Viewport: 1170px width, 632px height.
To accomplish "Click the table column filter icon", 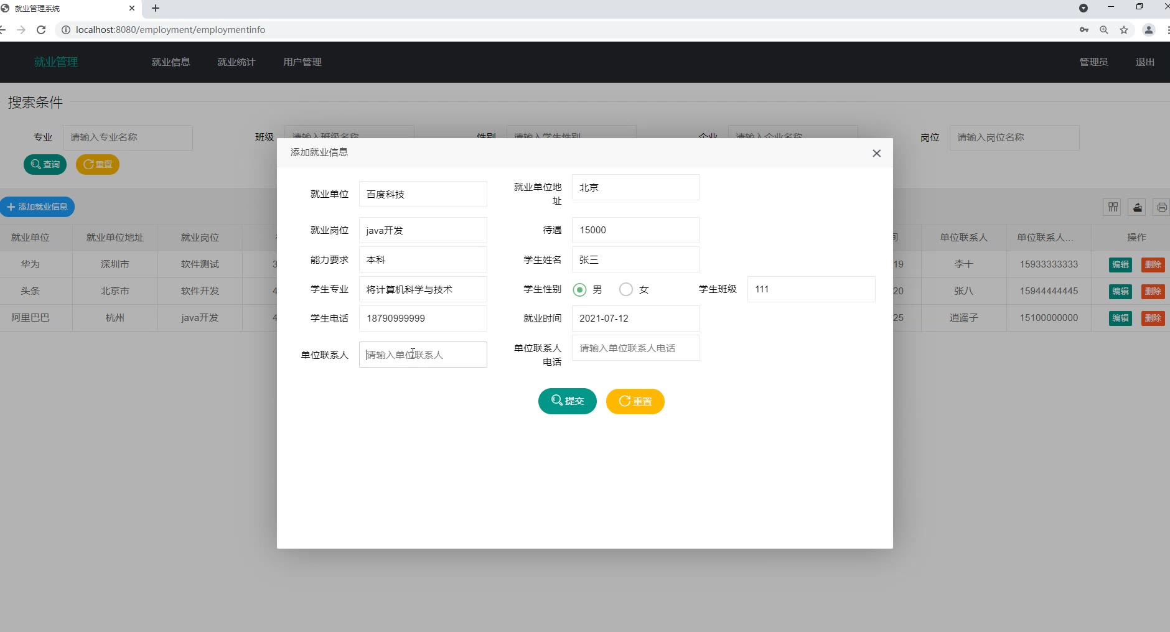I will [1113, 207].
